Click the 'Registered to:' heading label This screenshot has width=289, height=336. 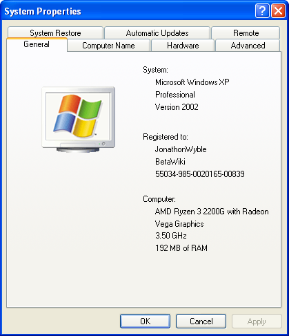166,137
